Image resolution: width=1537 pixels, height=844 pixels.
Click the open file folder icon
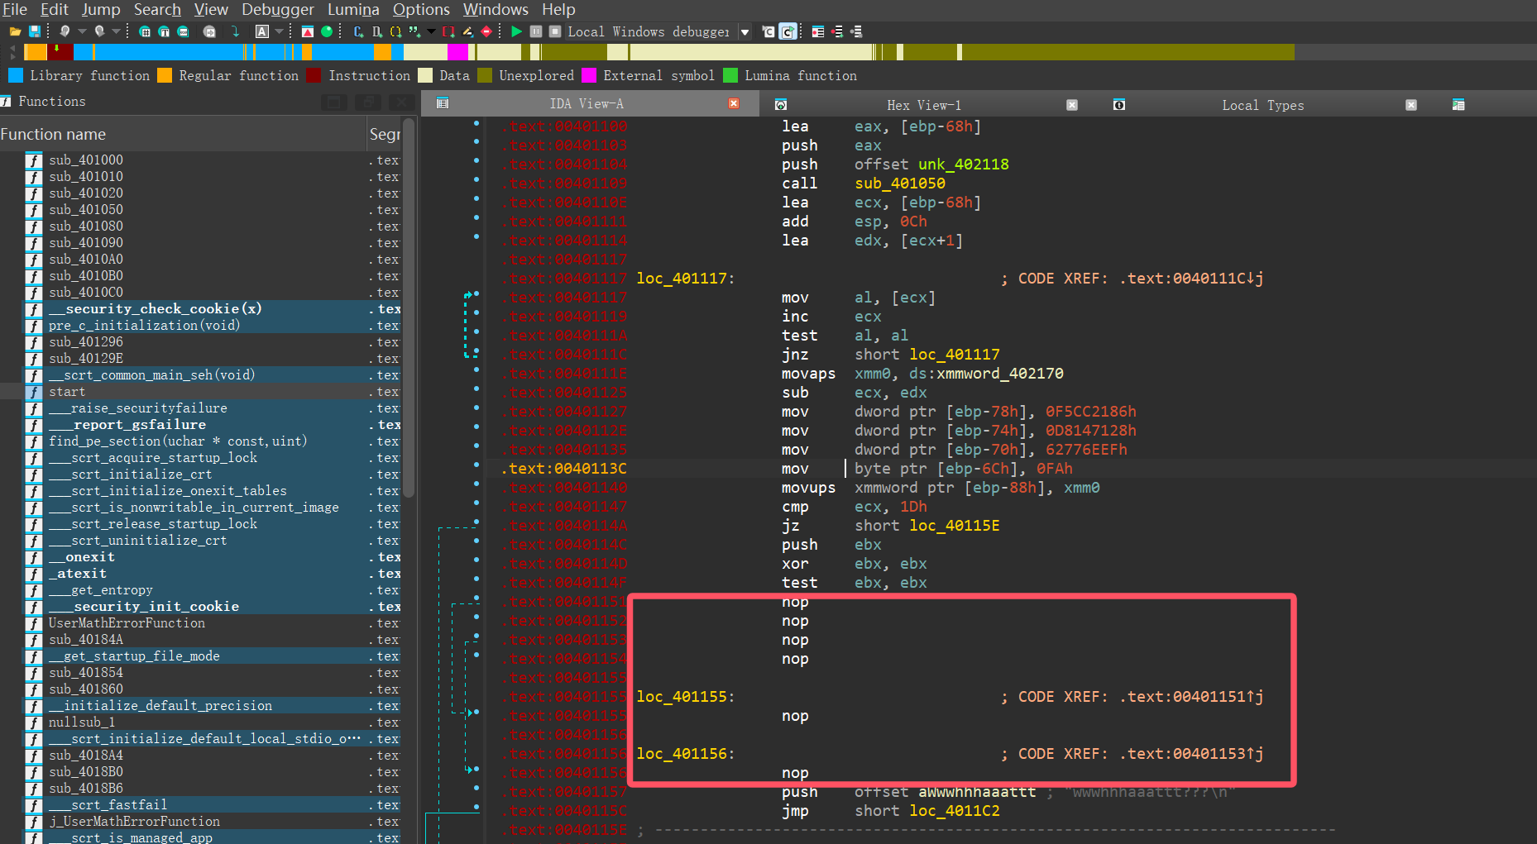[x=15, y=31]
